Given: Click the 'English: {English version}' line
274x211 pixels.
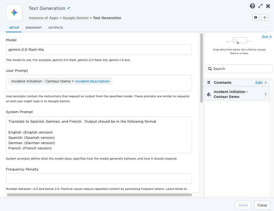Looking at the screenshot, I should 31,133.
